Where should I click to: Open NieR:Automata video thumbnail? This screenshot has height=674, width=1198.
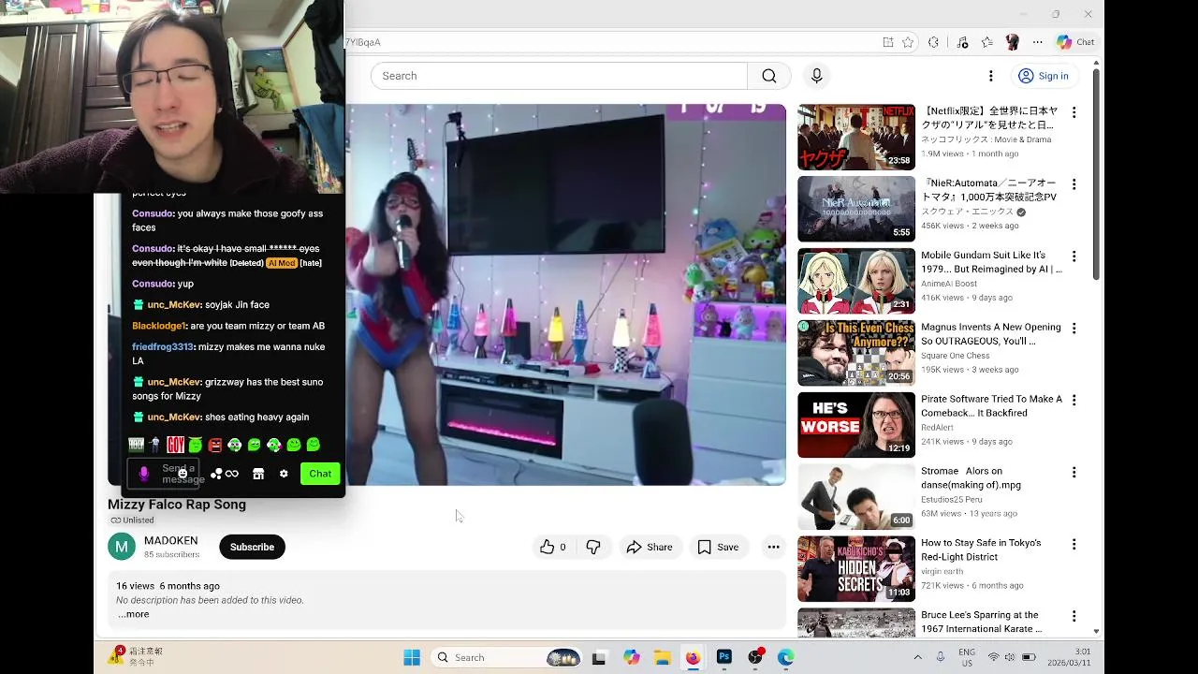pyautogui.click(x=856, y=209)
